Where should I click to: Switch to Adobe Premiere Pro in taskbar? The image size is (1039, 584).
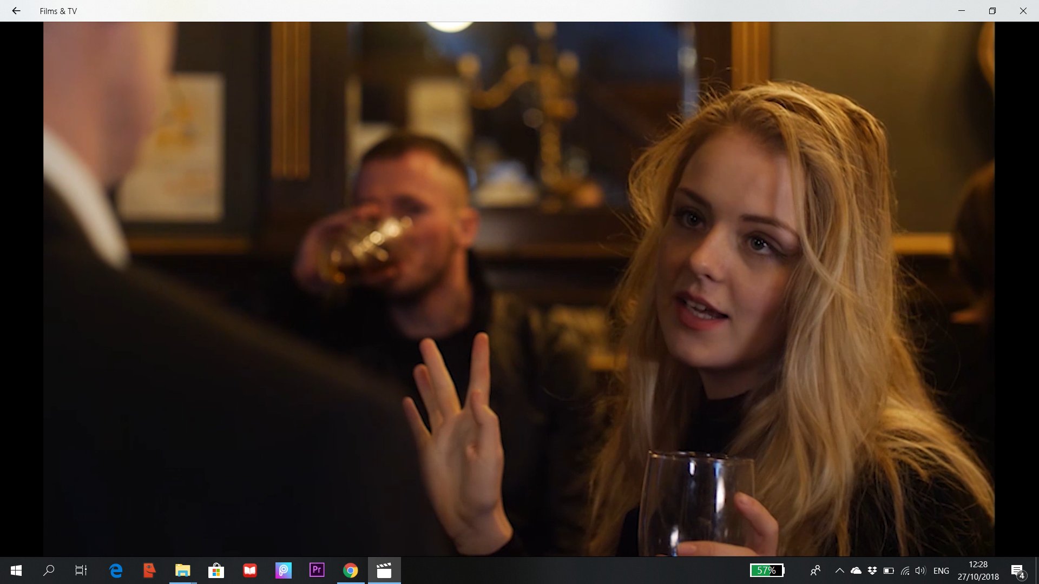tap(317, 570)
